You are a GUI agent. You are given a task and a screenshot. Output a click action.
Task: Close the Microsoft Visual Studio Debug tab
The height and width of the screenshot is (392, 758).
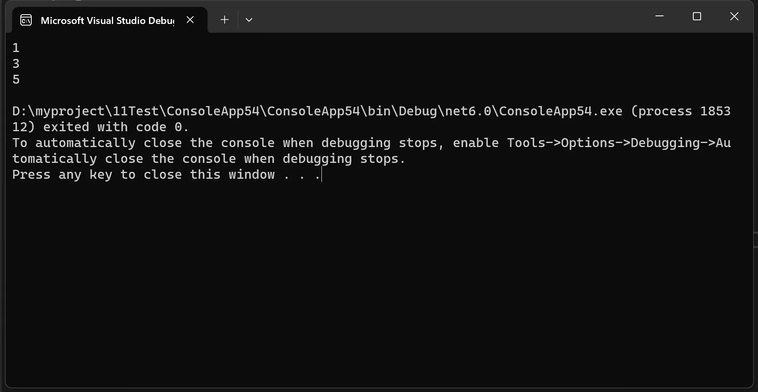click(190, 19)
